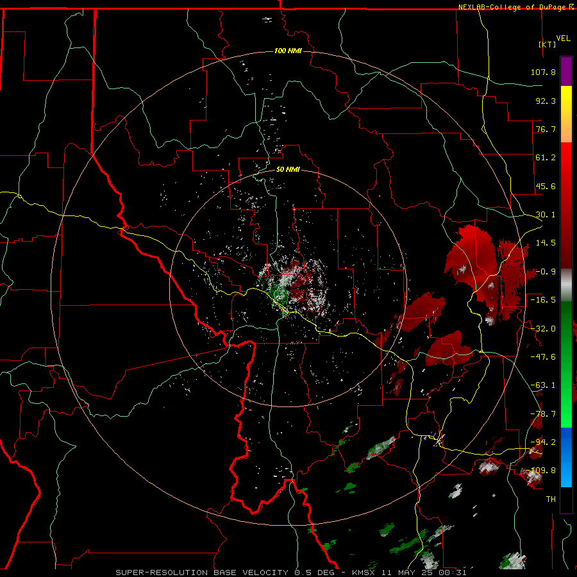The image size is (577, 577).
Task: Select the 92.3 value on velocity scale
Action: click(x=546, y=101)
